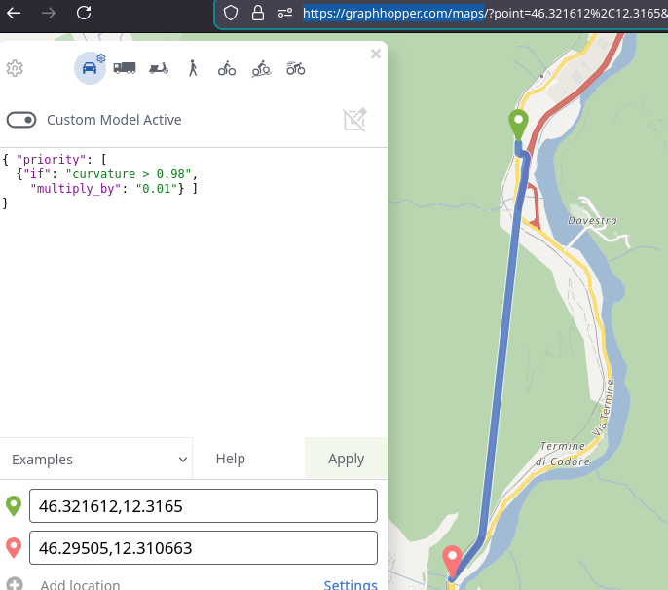The width and height of the screenshot is (668, 590).
Task: Reload the page in the browser
Action: pos(84,13)
